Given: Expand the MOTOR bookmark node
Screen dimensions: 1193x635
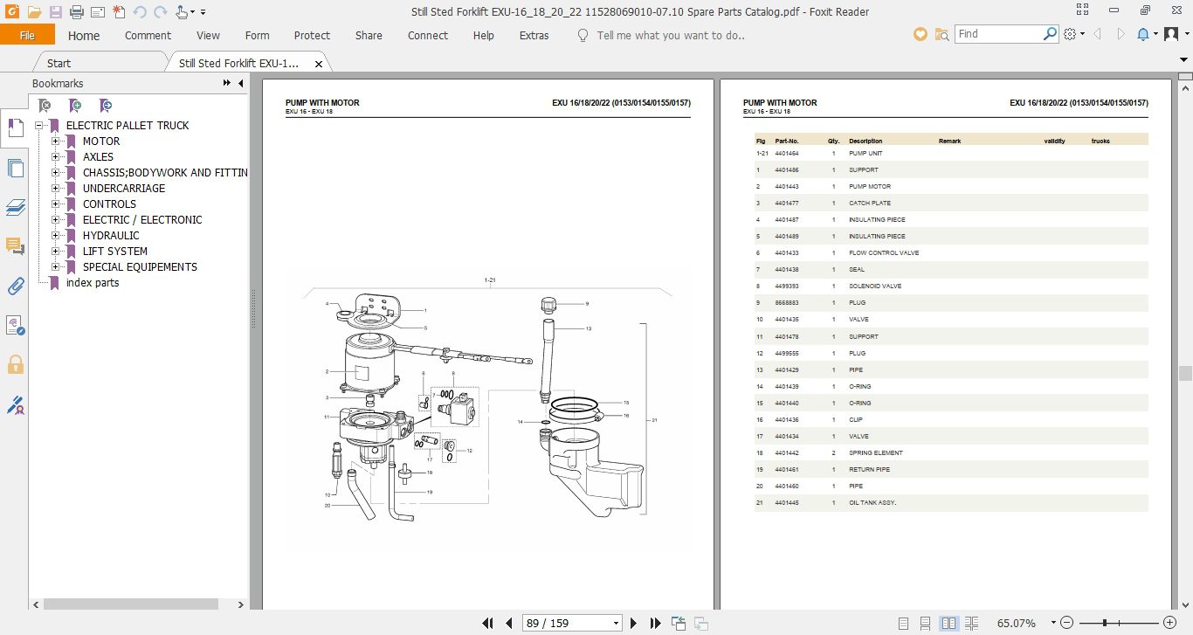Looking at the screenshot, I should [x=55, y=141].
